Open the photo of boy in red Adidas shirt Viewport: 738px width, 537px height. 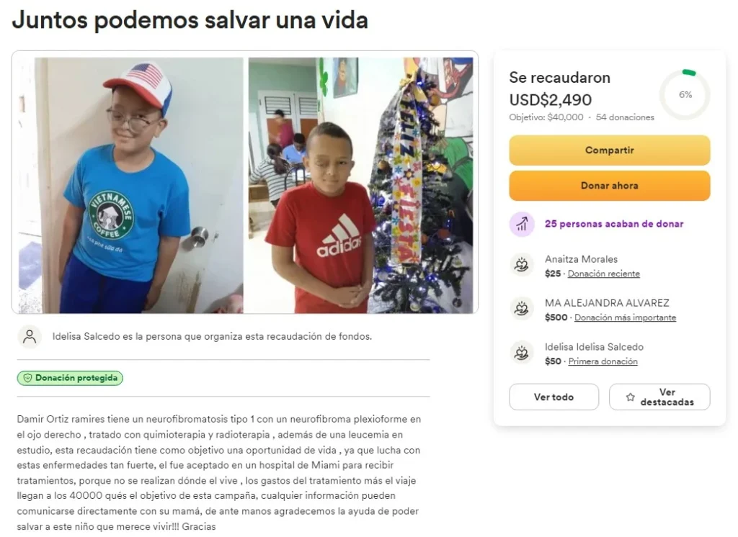[x=360, y=185]
